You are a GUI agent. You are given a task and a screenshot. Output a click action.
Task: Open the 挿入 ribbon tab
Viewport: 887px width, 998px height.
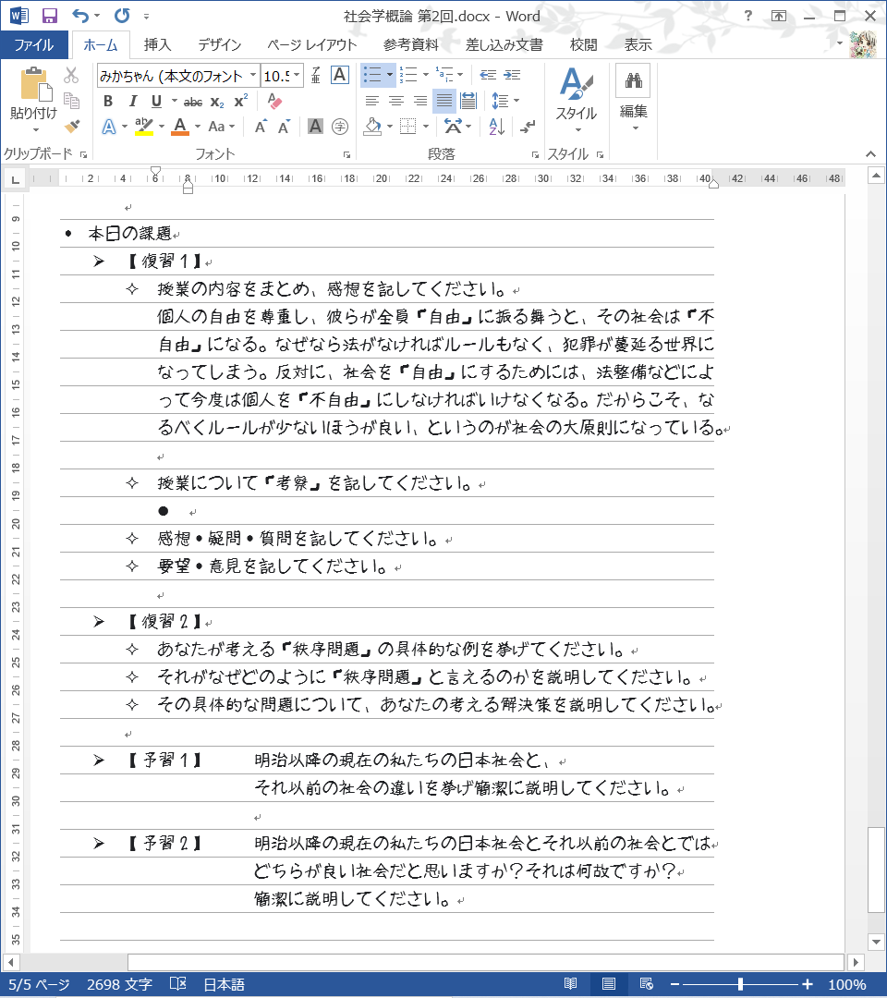pos(157,44)
